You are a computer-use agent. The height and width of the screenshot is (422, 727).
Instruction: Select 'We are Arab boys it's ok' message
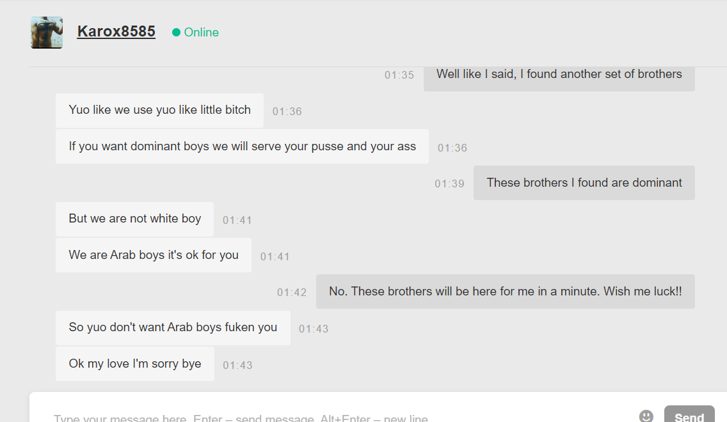point(154,255)
